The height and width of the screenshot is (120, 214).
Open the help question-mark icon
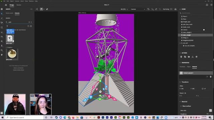point(211,5)
